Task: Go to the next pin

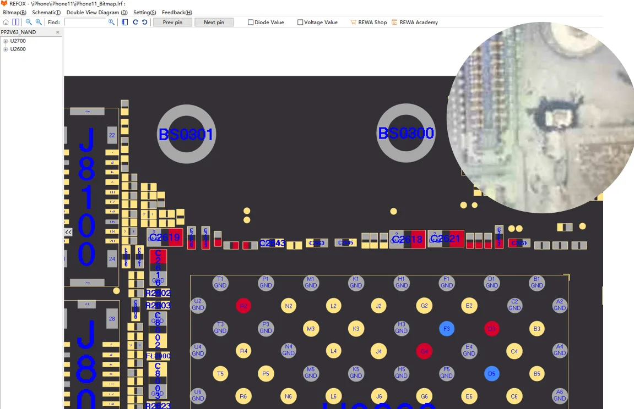Action: point(214,22)
